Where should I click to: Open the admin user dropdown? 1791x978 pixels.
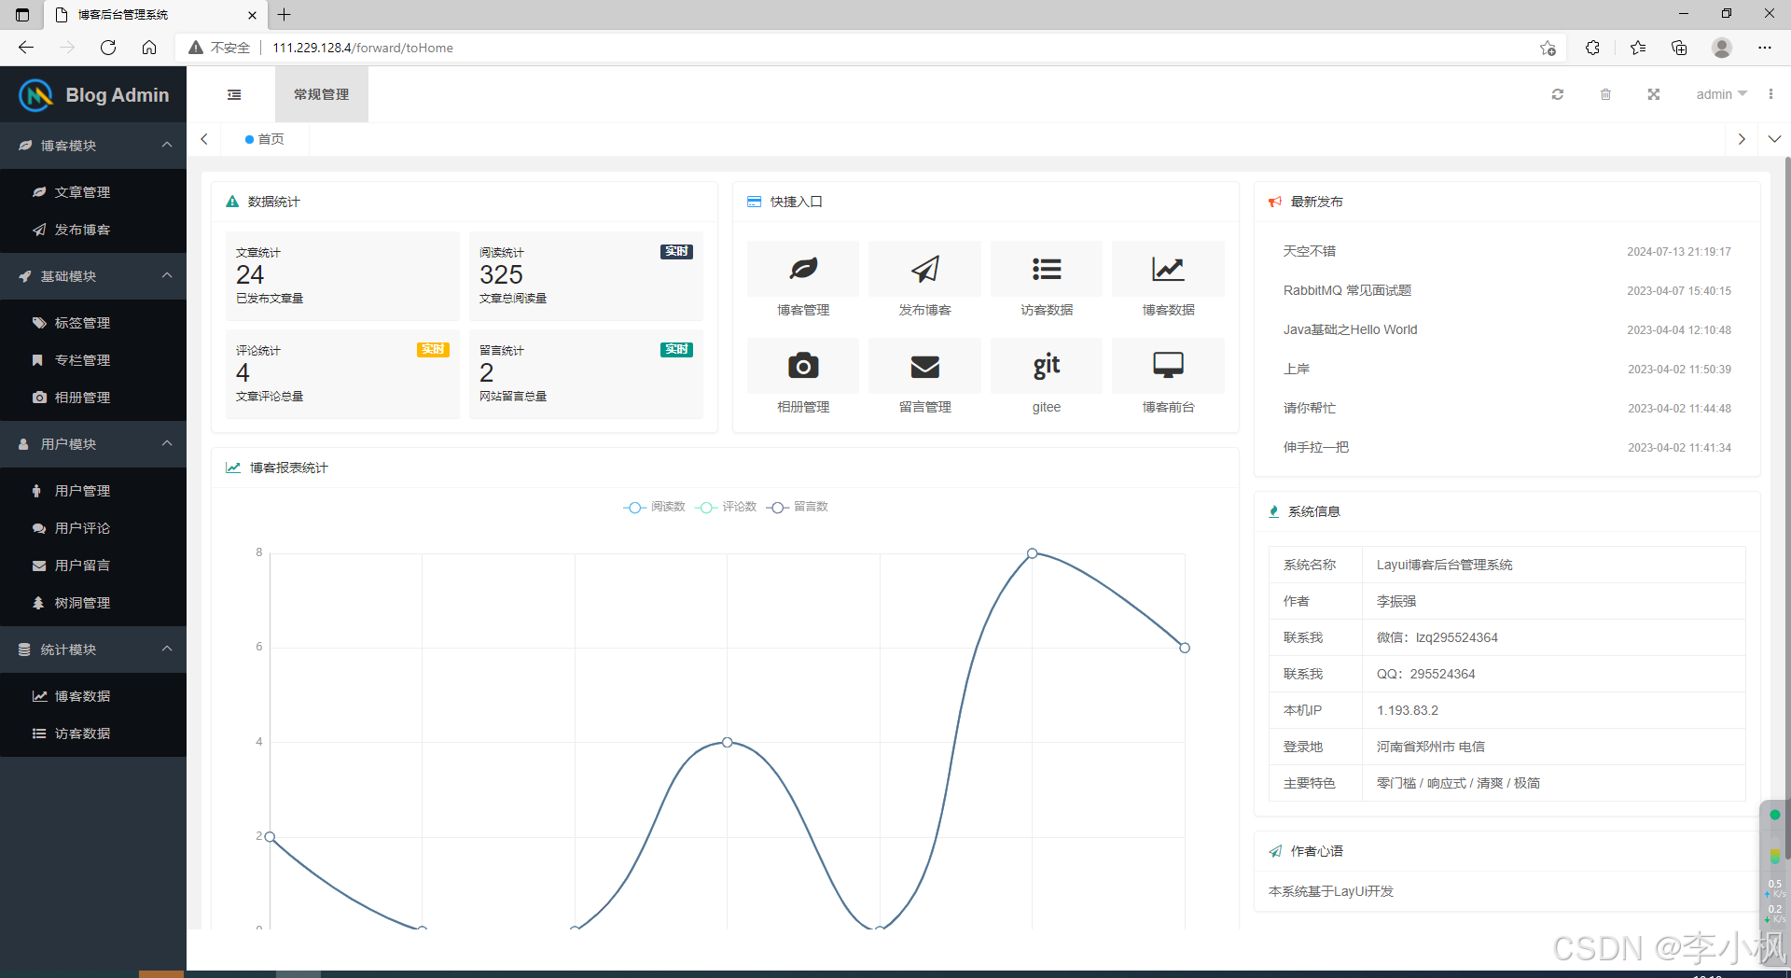coord(1721,94)
